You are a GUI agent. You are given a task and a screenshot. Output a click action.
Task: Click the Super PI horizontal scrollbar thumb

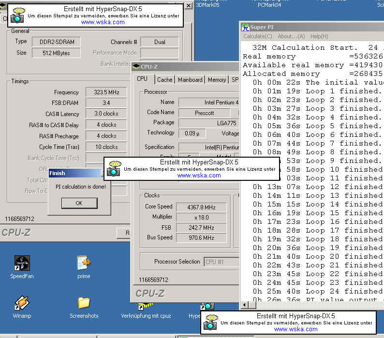[x=252, y=305]
